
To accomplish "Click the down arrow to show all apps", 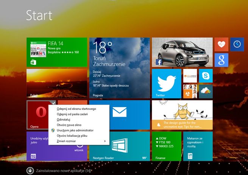I will point(30,170).
